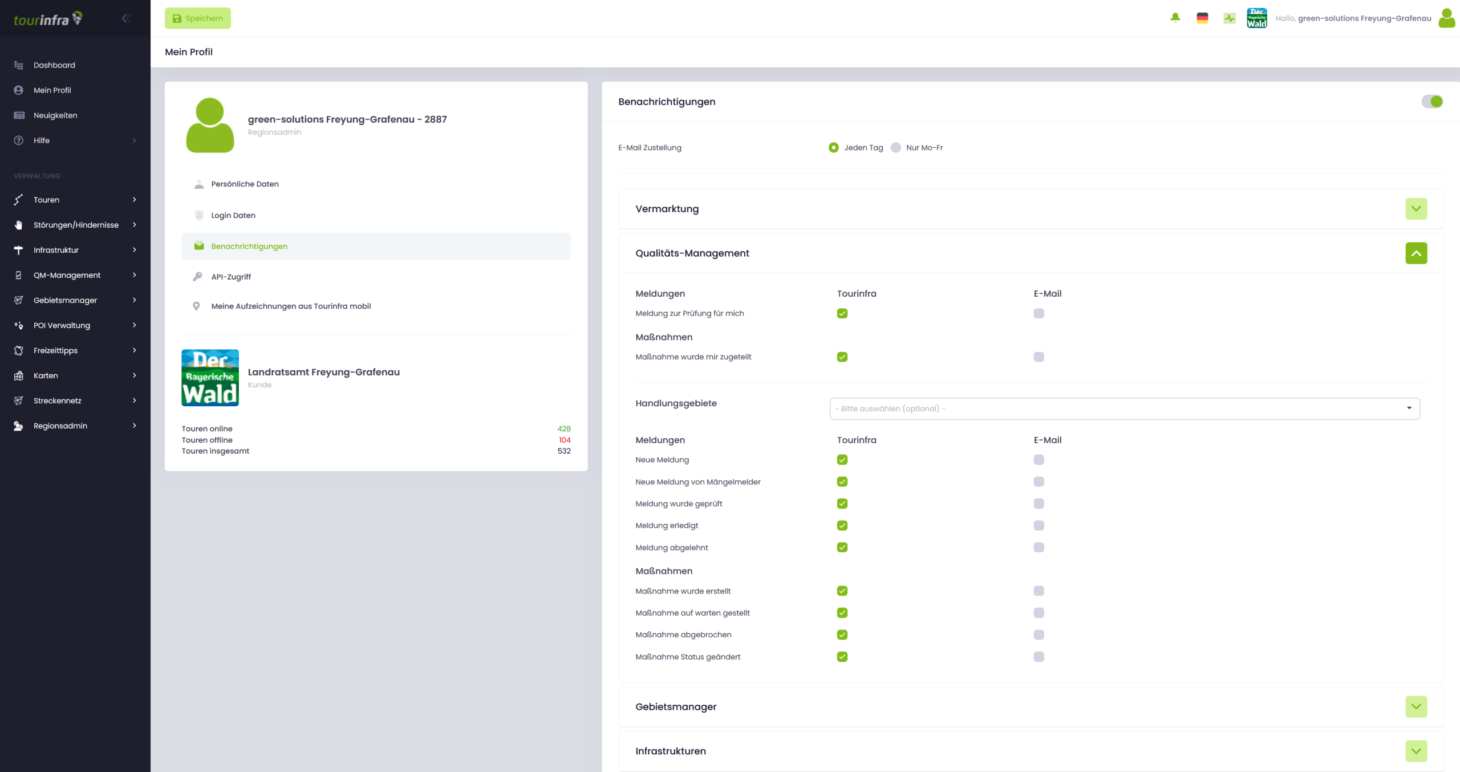Viewport: 1460px width, 772px height.
Task: Click the notification bell icon
Action: [1175, 18]
